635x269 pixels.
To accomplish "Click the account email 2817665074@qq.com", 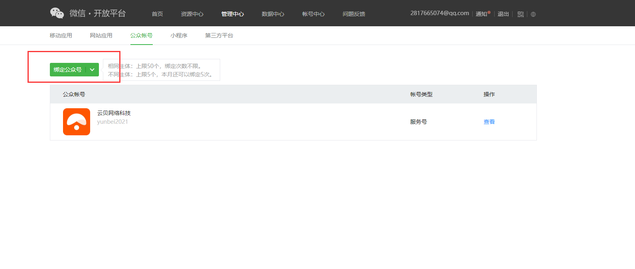I will click(440, 13).
